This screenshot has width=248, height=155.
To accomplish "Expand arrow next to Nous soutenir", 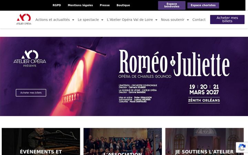I will click(x=188, y=20).
